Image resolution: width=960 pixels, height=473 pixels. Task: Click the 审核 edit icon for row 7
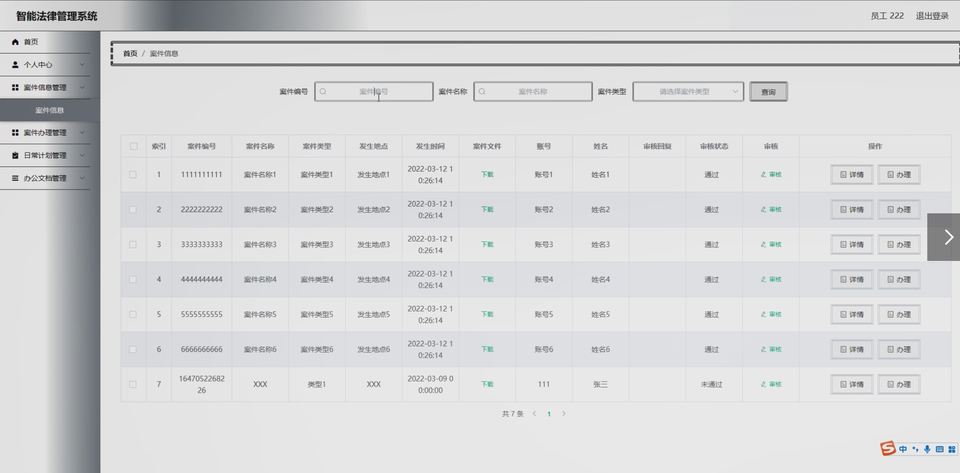763,384
